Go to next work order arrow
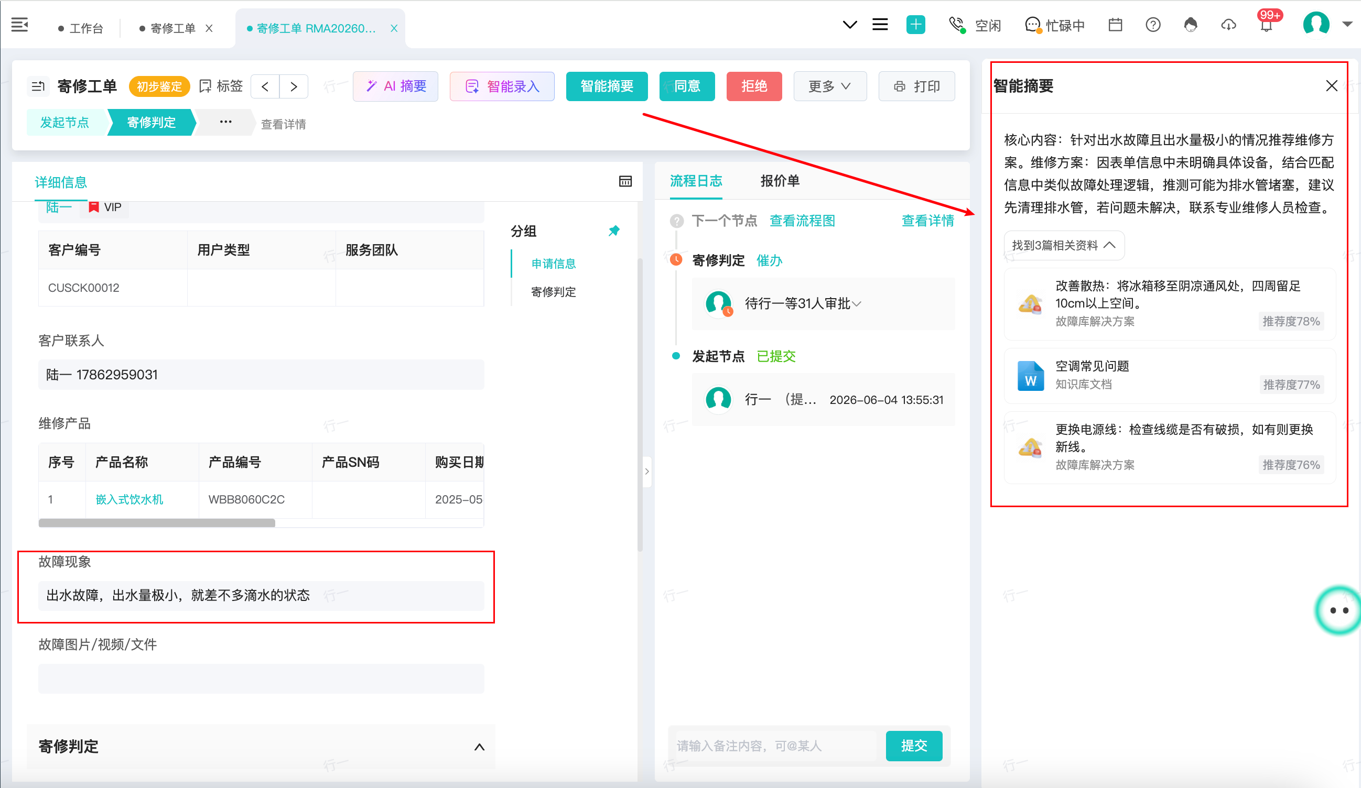 coord(294,86)
